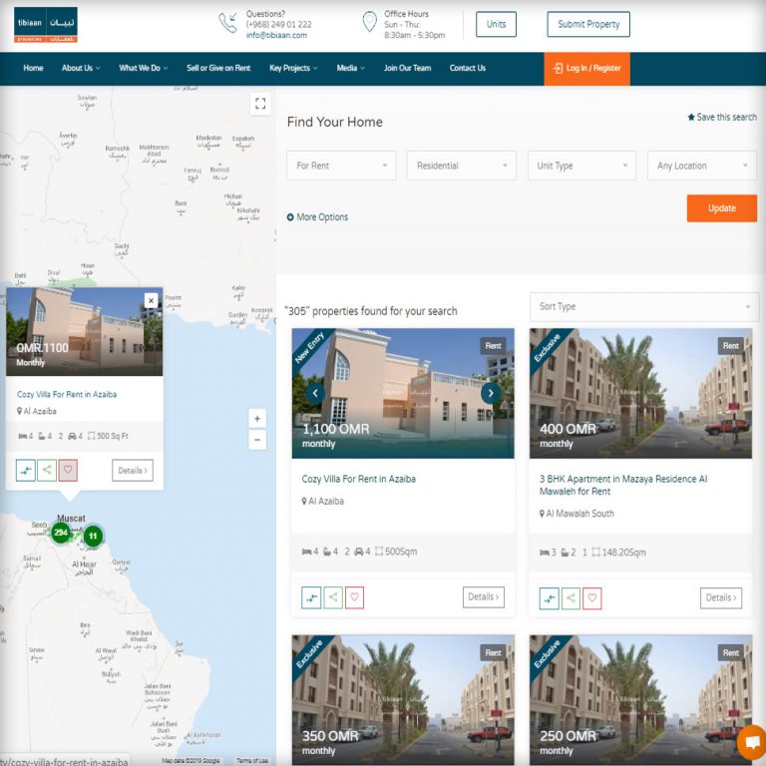Click the Submit Property button
Image resolution: width=766 pixels, height=766 pixels.
(588, 24)
